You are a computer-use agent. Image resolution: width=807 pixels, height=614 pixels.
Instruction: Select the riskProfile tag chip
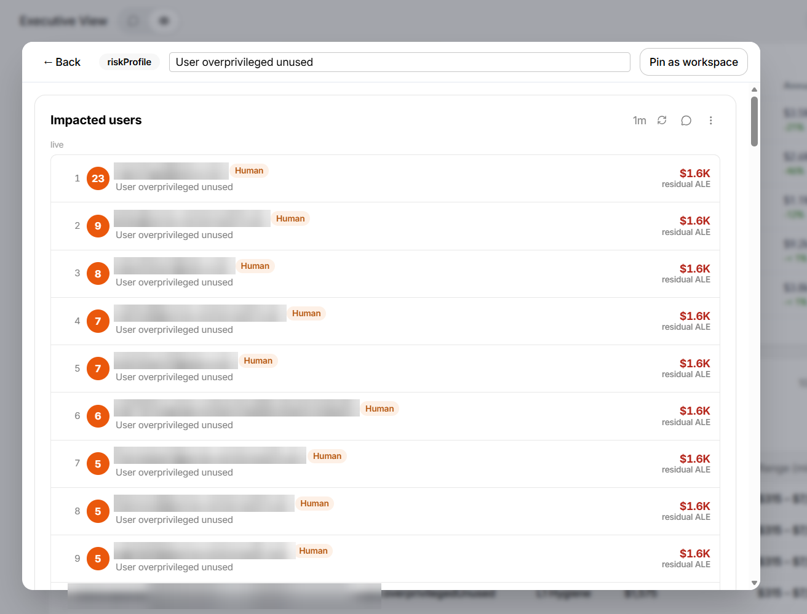point(129,62)
